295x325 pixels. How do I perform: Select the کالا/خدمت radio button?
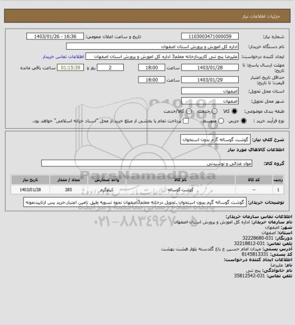[x=189, y=111]
